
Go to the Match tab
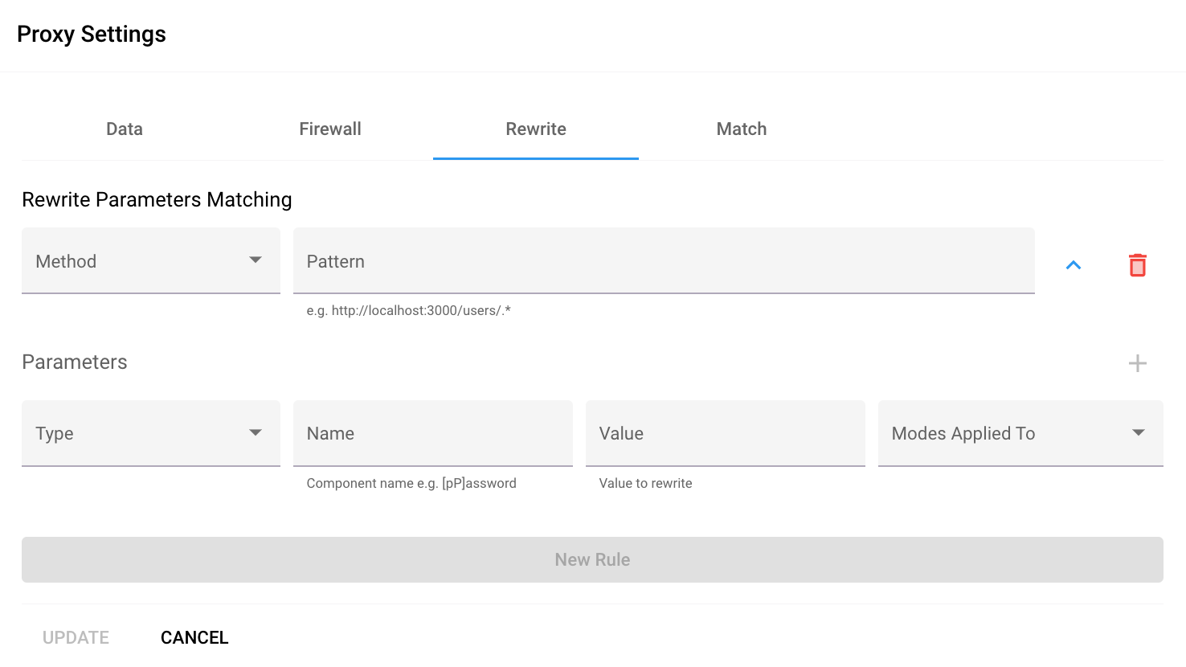click(x=742, y=129)
